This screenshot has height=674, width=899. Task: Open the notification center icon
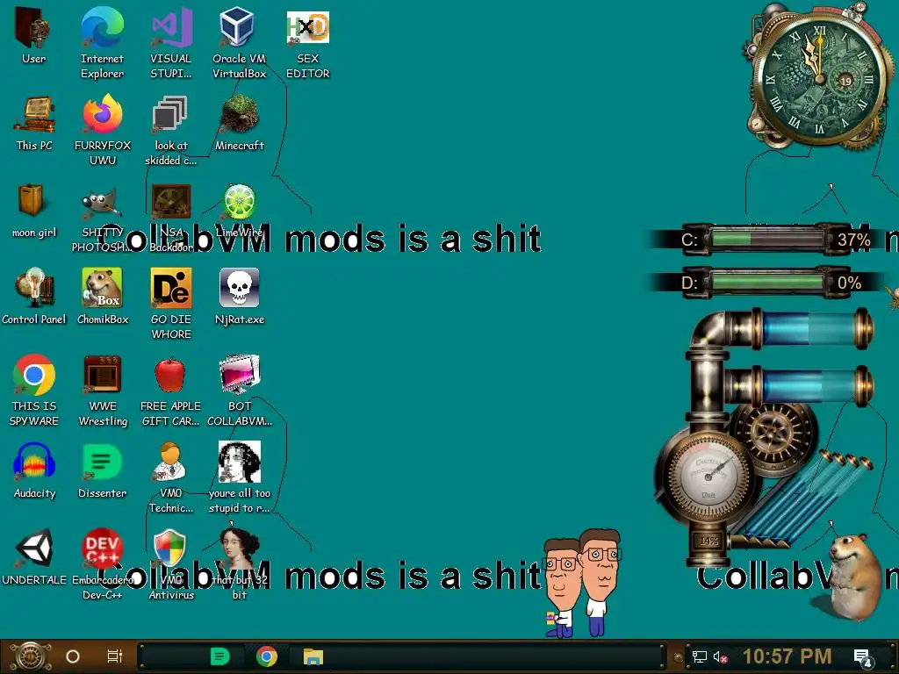tap(863, 656)
